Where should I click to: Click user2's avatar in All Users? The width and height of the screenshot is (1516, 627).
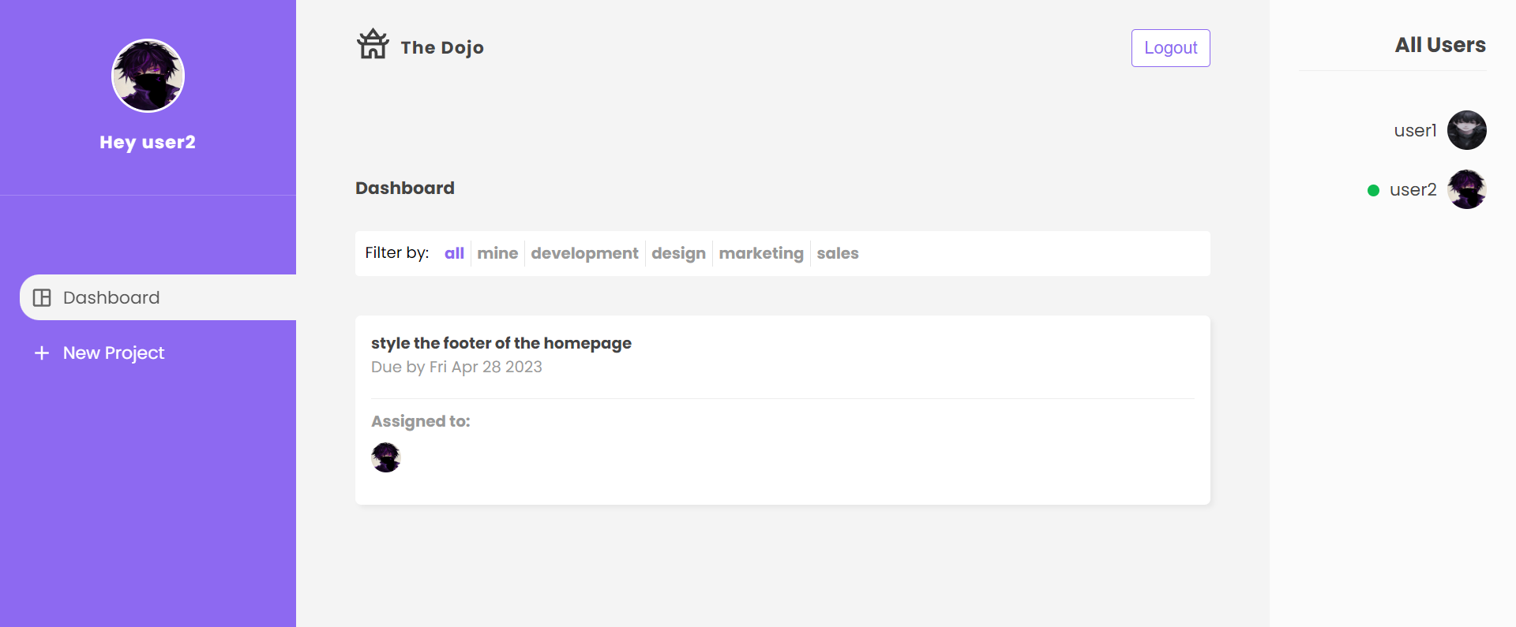pos(1467,189)
